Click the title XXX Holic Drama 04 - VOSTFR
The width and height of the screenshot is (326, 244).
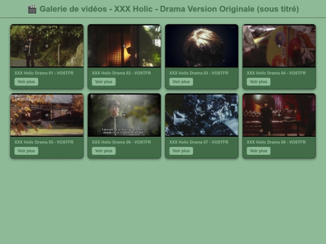pos(276,73)
